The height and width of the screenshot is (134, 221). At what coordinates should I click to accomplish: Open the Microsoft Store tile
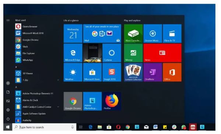tap(92, 72)
